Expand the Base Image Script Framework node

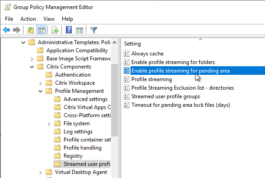pos(32,59)
